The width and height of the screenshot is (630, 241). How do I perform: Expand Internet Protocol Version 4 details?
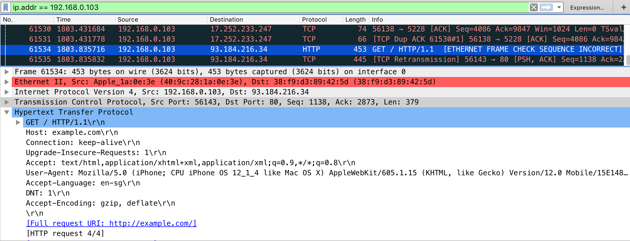pyautogui.click(x=7, y=92)
